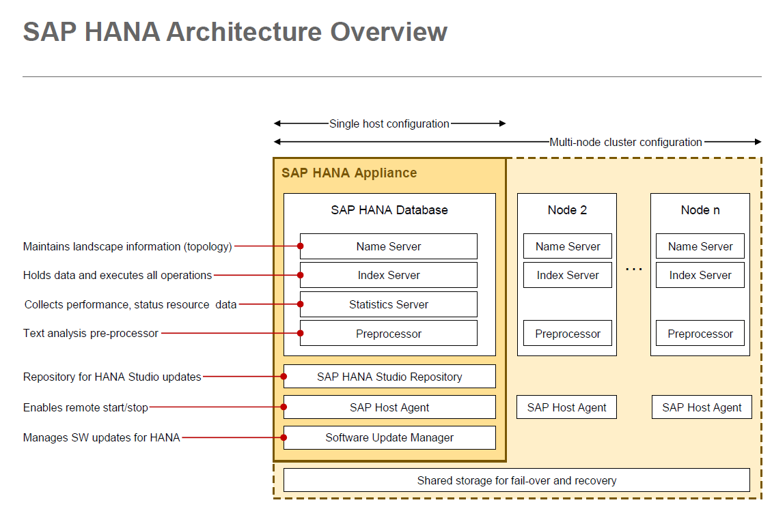Select the Name Server box in SAP HANA Database
The width and height of the screenshot is (772, 524).
[389, 246]
